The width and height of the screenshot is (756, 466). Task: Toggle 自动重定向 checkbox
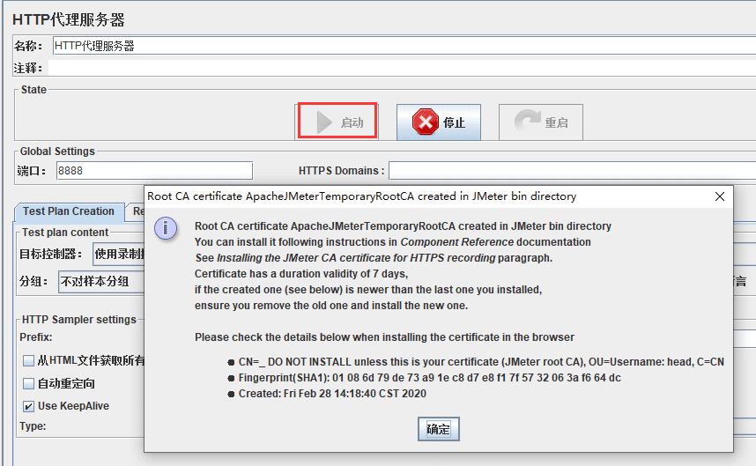coord(28,383)
